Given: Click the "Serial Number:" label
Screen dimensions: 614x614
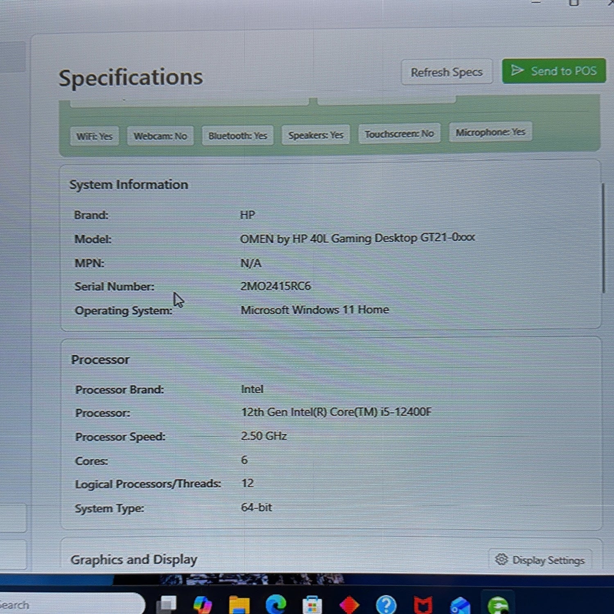Looking at the screenshot, I should click(115, 287).
